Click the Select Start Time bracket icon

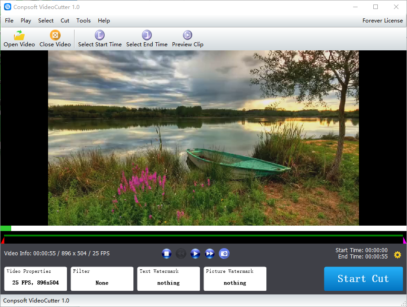(100, 35)
